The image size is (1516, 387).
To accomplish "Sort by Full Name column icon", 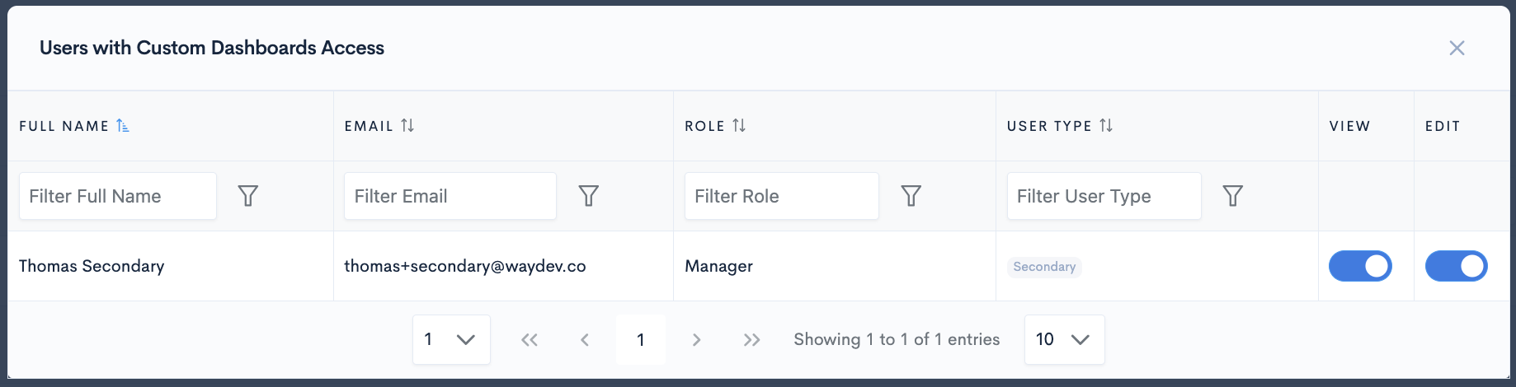I will coord(123,126).
